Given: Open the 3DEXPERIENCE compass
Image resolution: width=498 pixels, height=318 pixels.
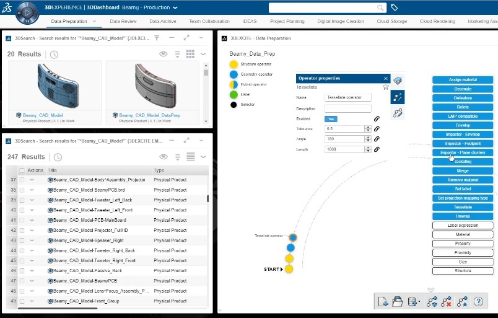Looking at the screenshot, I should [x=27, y=13].
